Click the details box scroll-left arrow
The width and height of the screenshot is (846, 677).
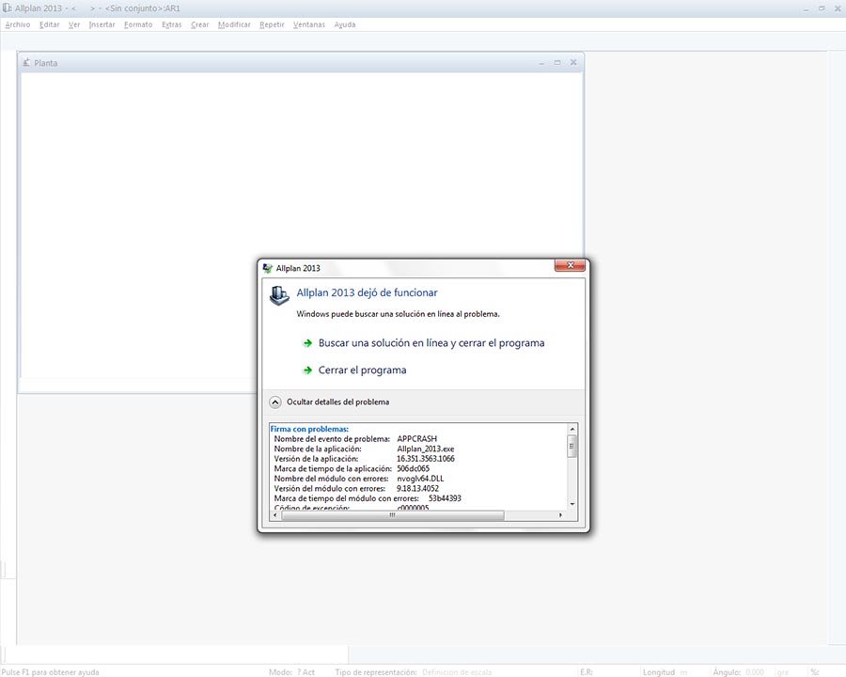coord(275,515)
